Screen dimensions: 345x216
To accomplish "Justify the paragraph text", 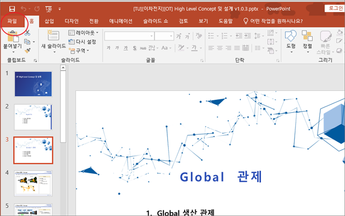I will 237,48.
